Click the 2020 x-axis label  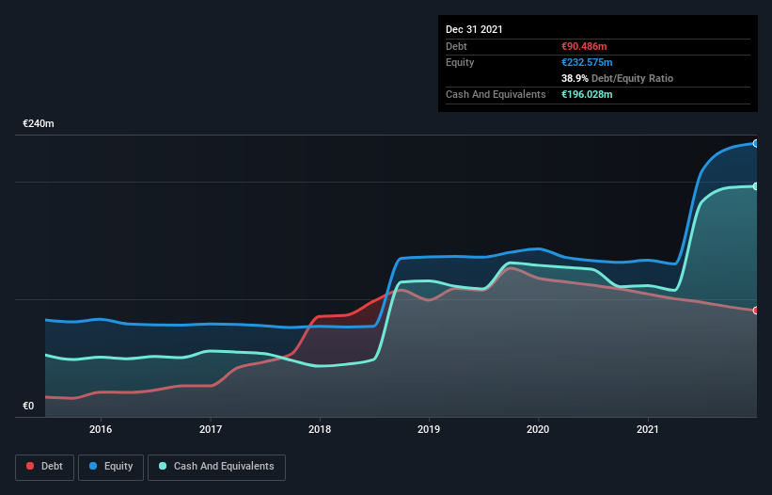538,429
